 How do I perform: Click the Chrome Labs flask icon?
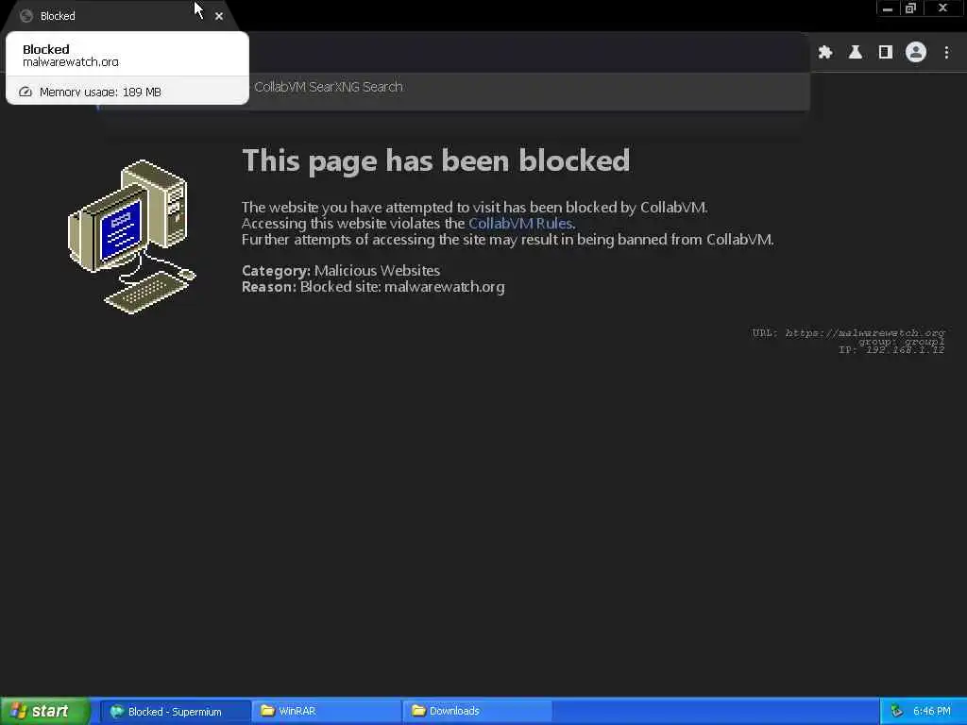(856, 53)
